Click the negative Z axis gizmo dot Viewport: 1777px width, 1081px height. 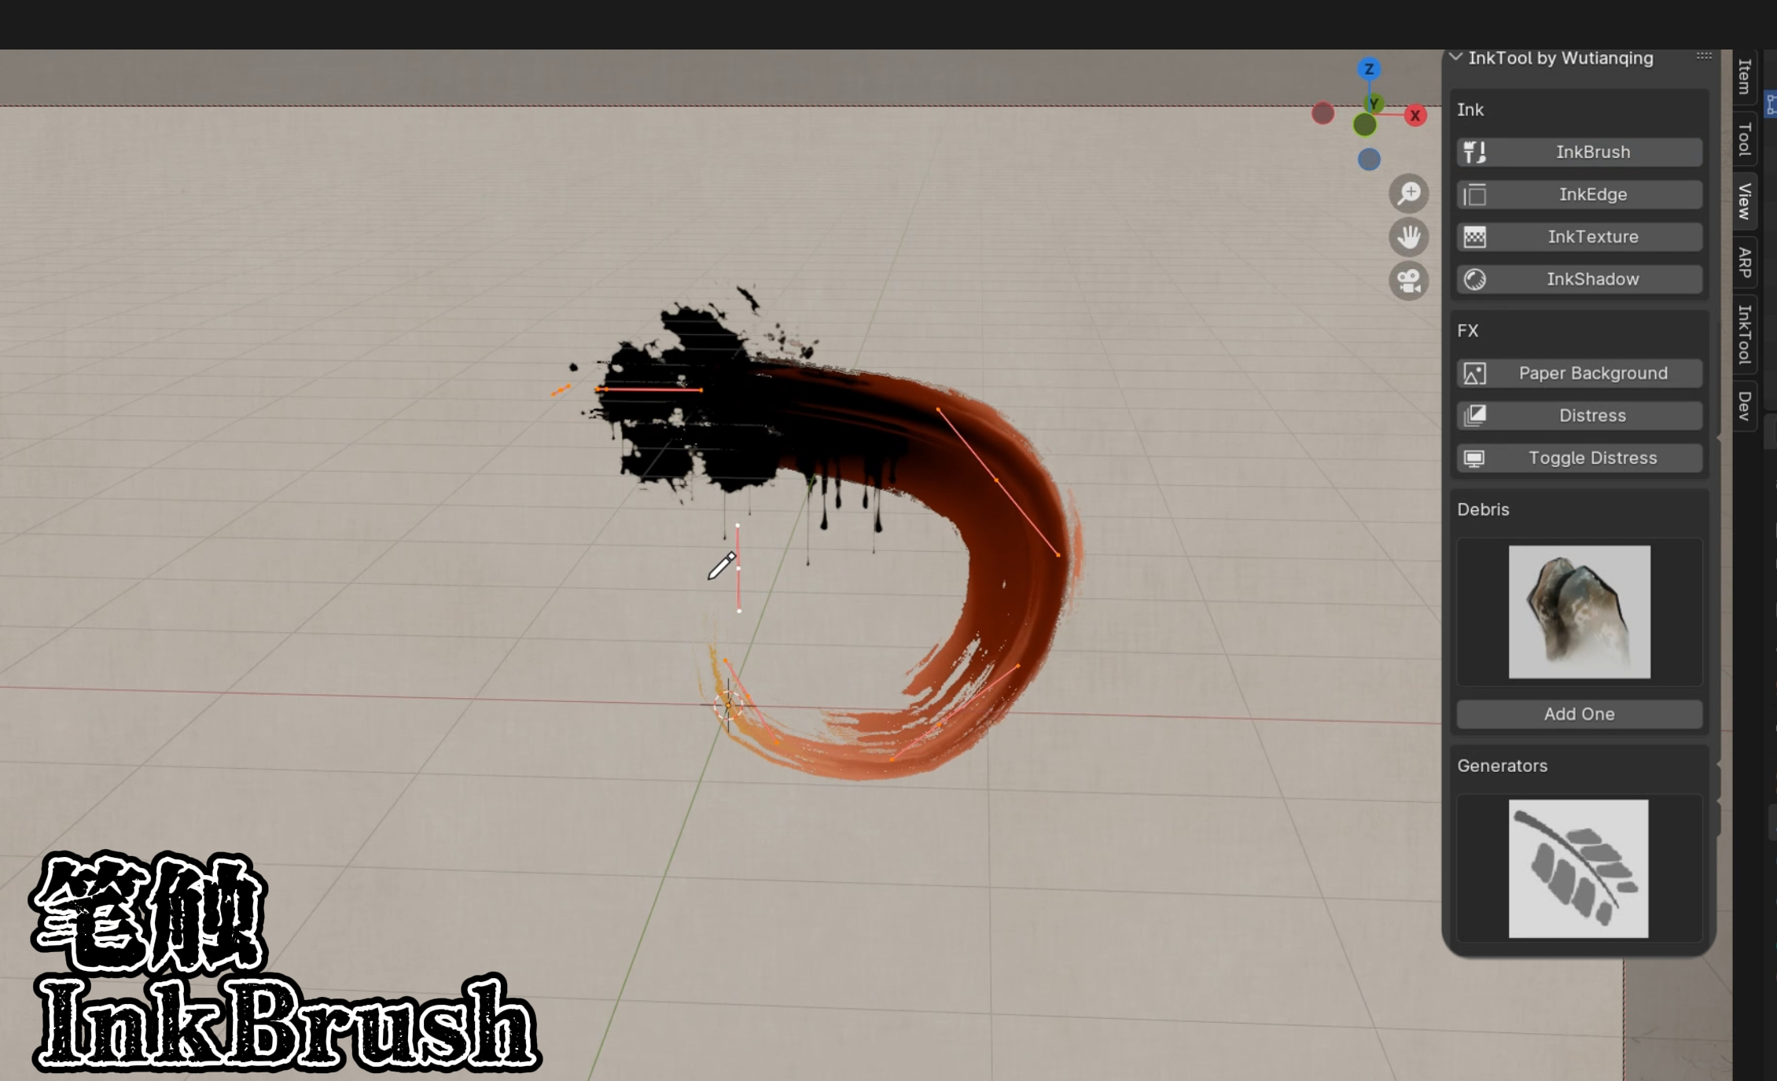click(x=1369, y=160)
